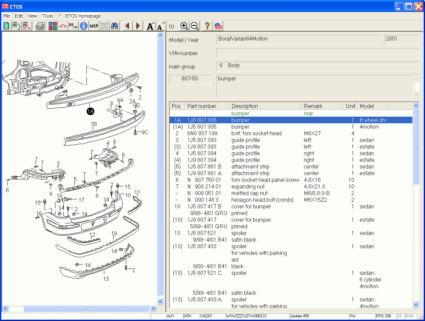
Task: Click parts table scrollbar up arrow
Action: 416,106
